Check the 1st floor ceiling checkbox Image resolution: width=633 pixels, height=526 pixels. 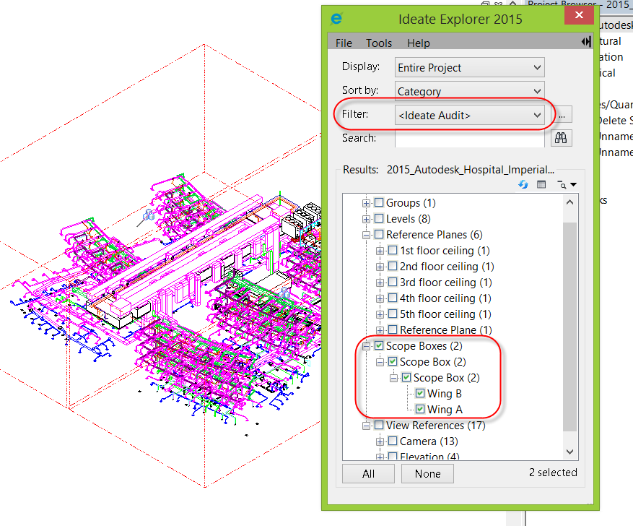(393, 250)
